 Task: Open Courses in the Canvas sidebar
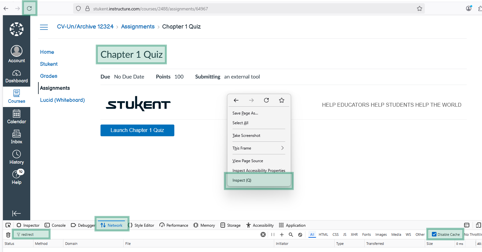17,97
